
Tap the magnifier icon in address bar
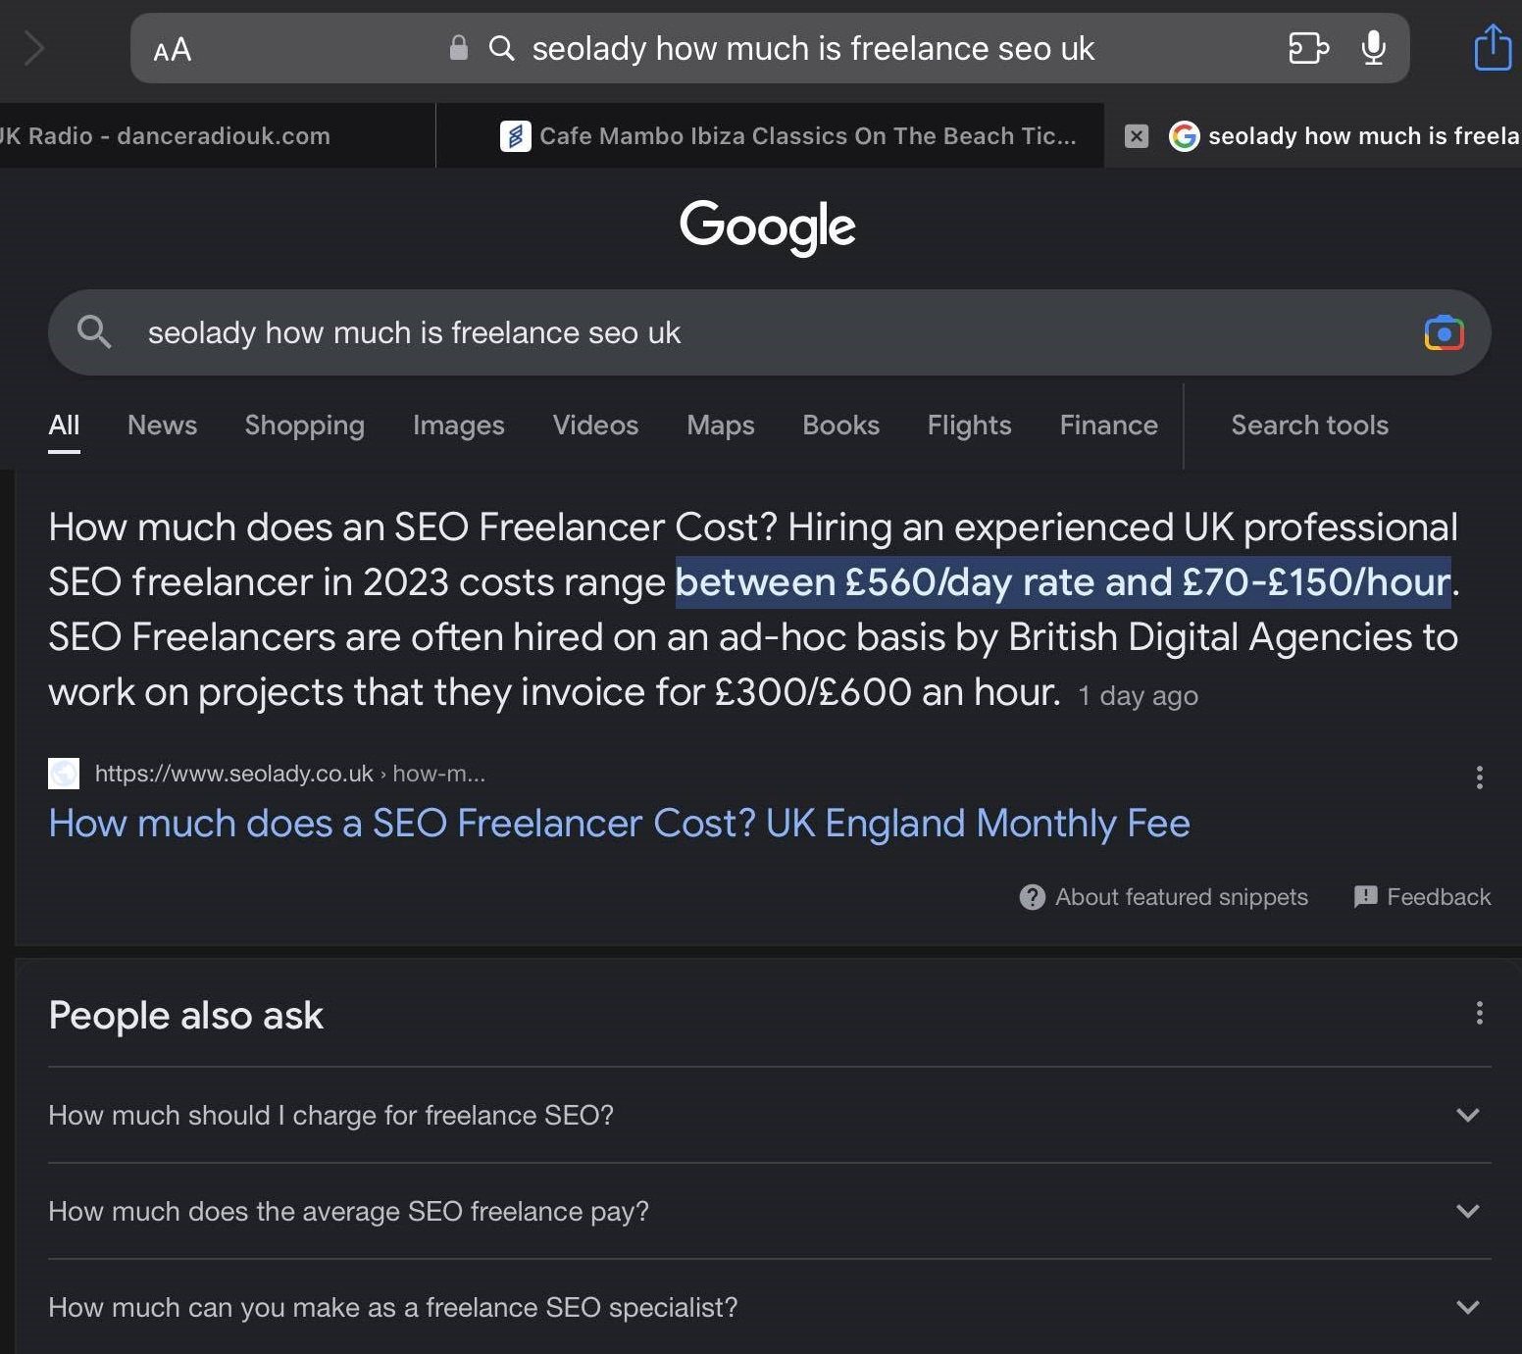(501, 48)
